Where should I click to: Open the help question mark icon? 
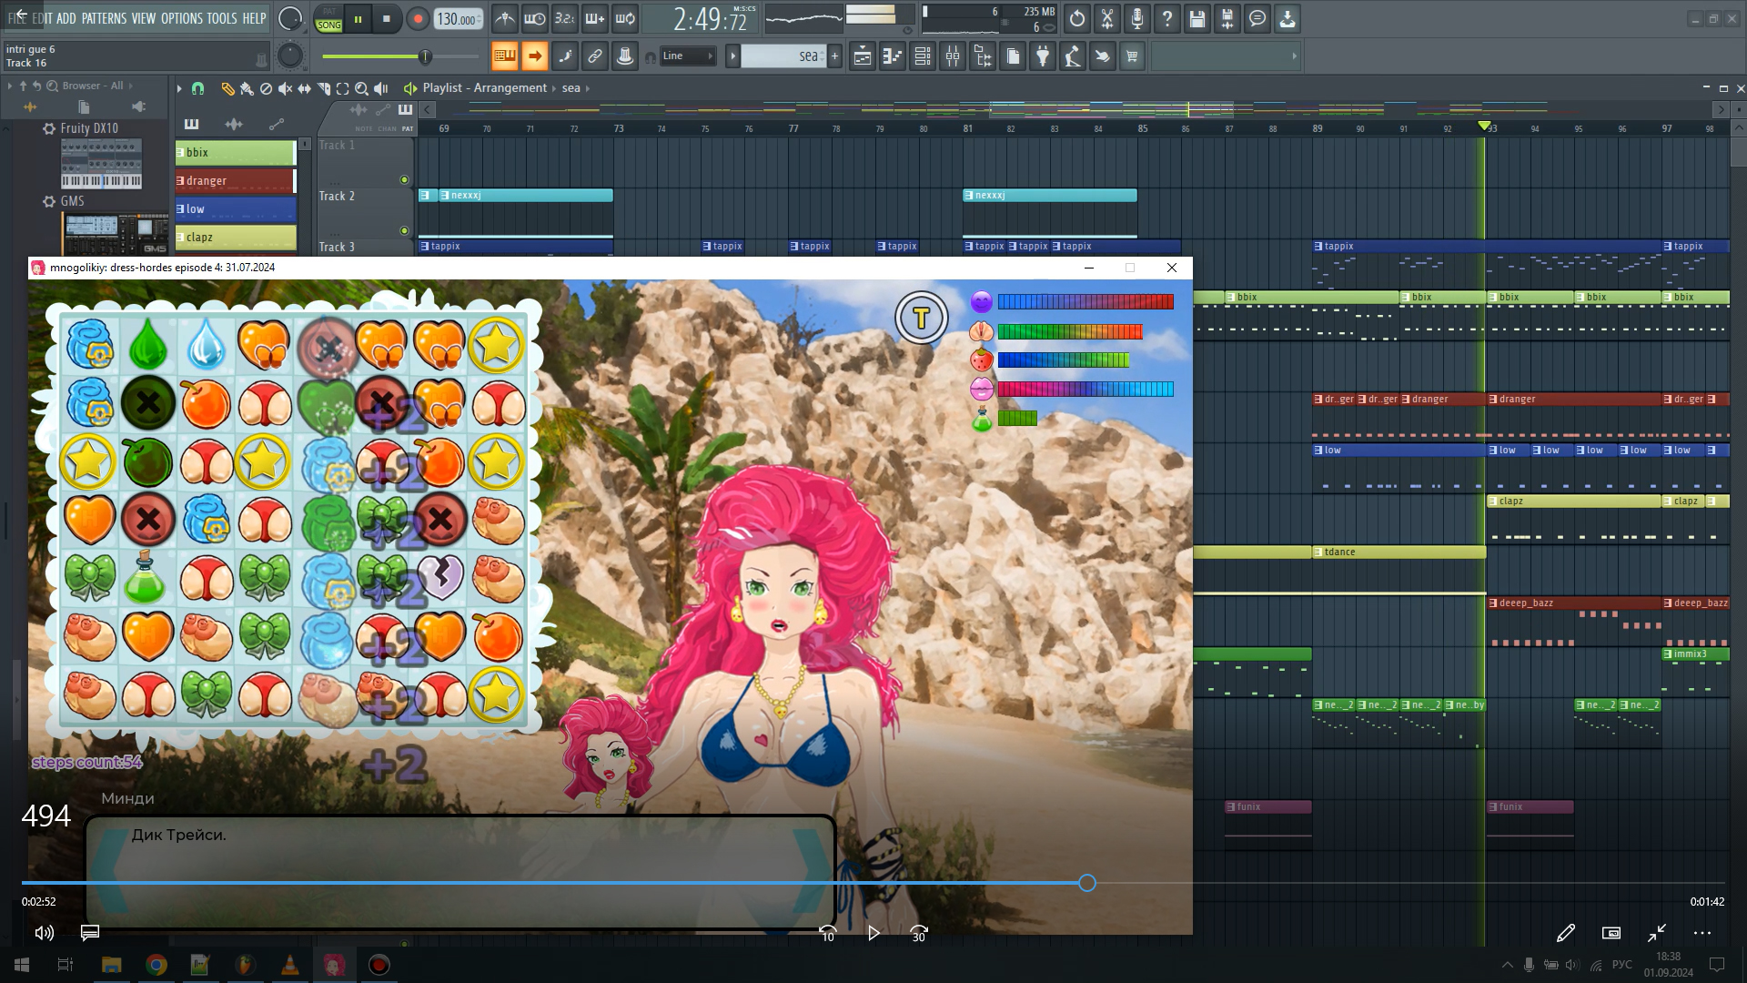(x=1167, y=18)
